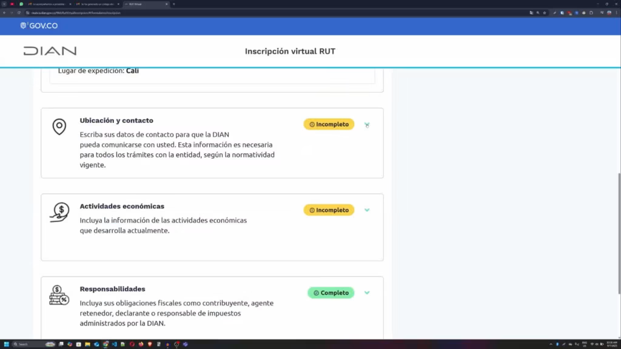Open the Windows Start menu
The image size is (621, 349).
click(x=6, y=344)
